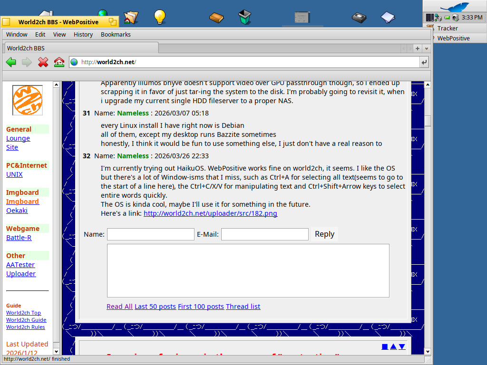The image size is (487, 365).
Task: Click the green Back arrow button
Action: [x=11, y=62]
